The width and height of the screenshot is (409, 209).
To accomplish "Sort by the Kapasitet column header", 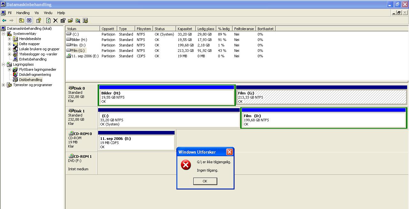I will click(x=186, y=28).
